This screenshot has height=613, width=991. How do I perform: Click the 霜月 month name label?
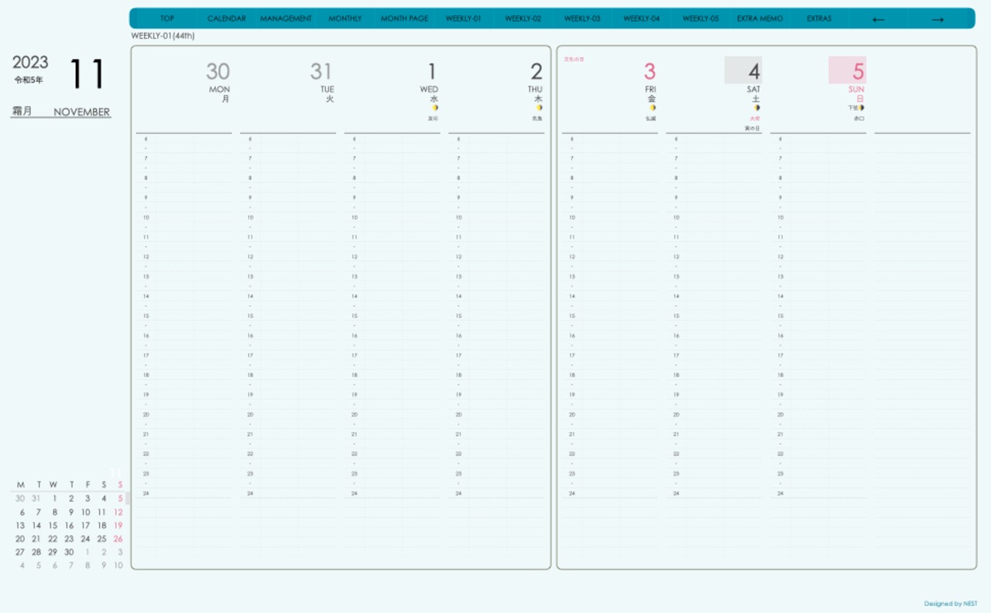click(22, 111)
